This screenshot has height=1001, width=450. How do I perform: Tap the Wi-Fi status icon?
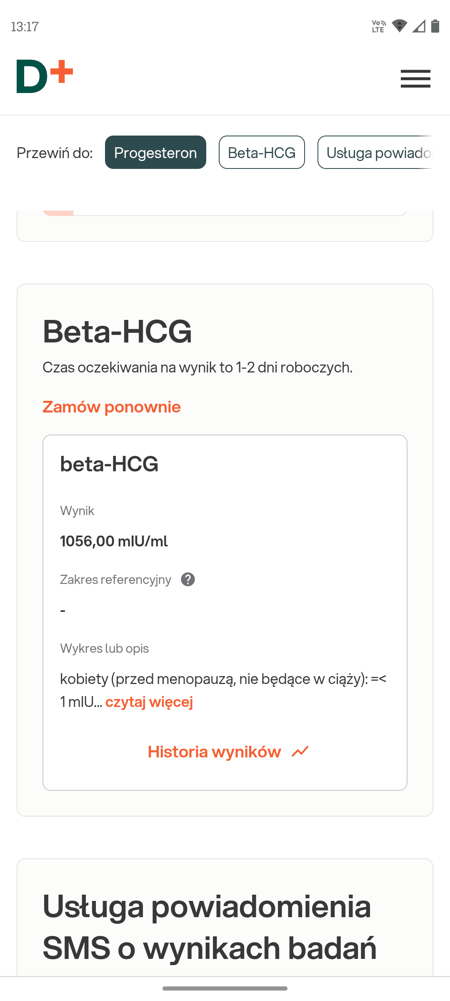(399, 26)
